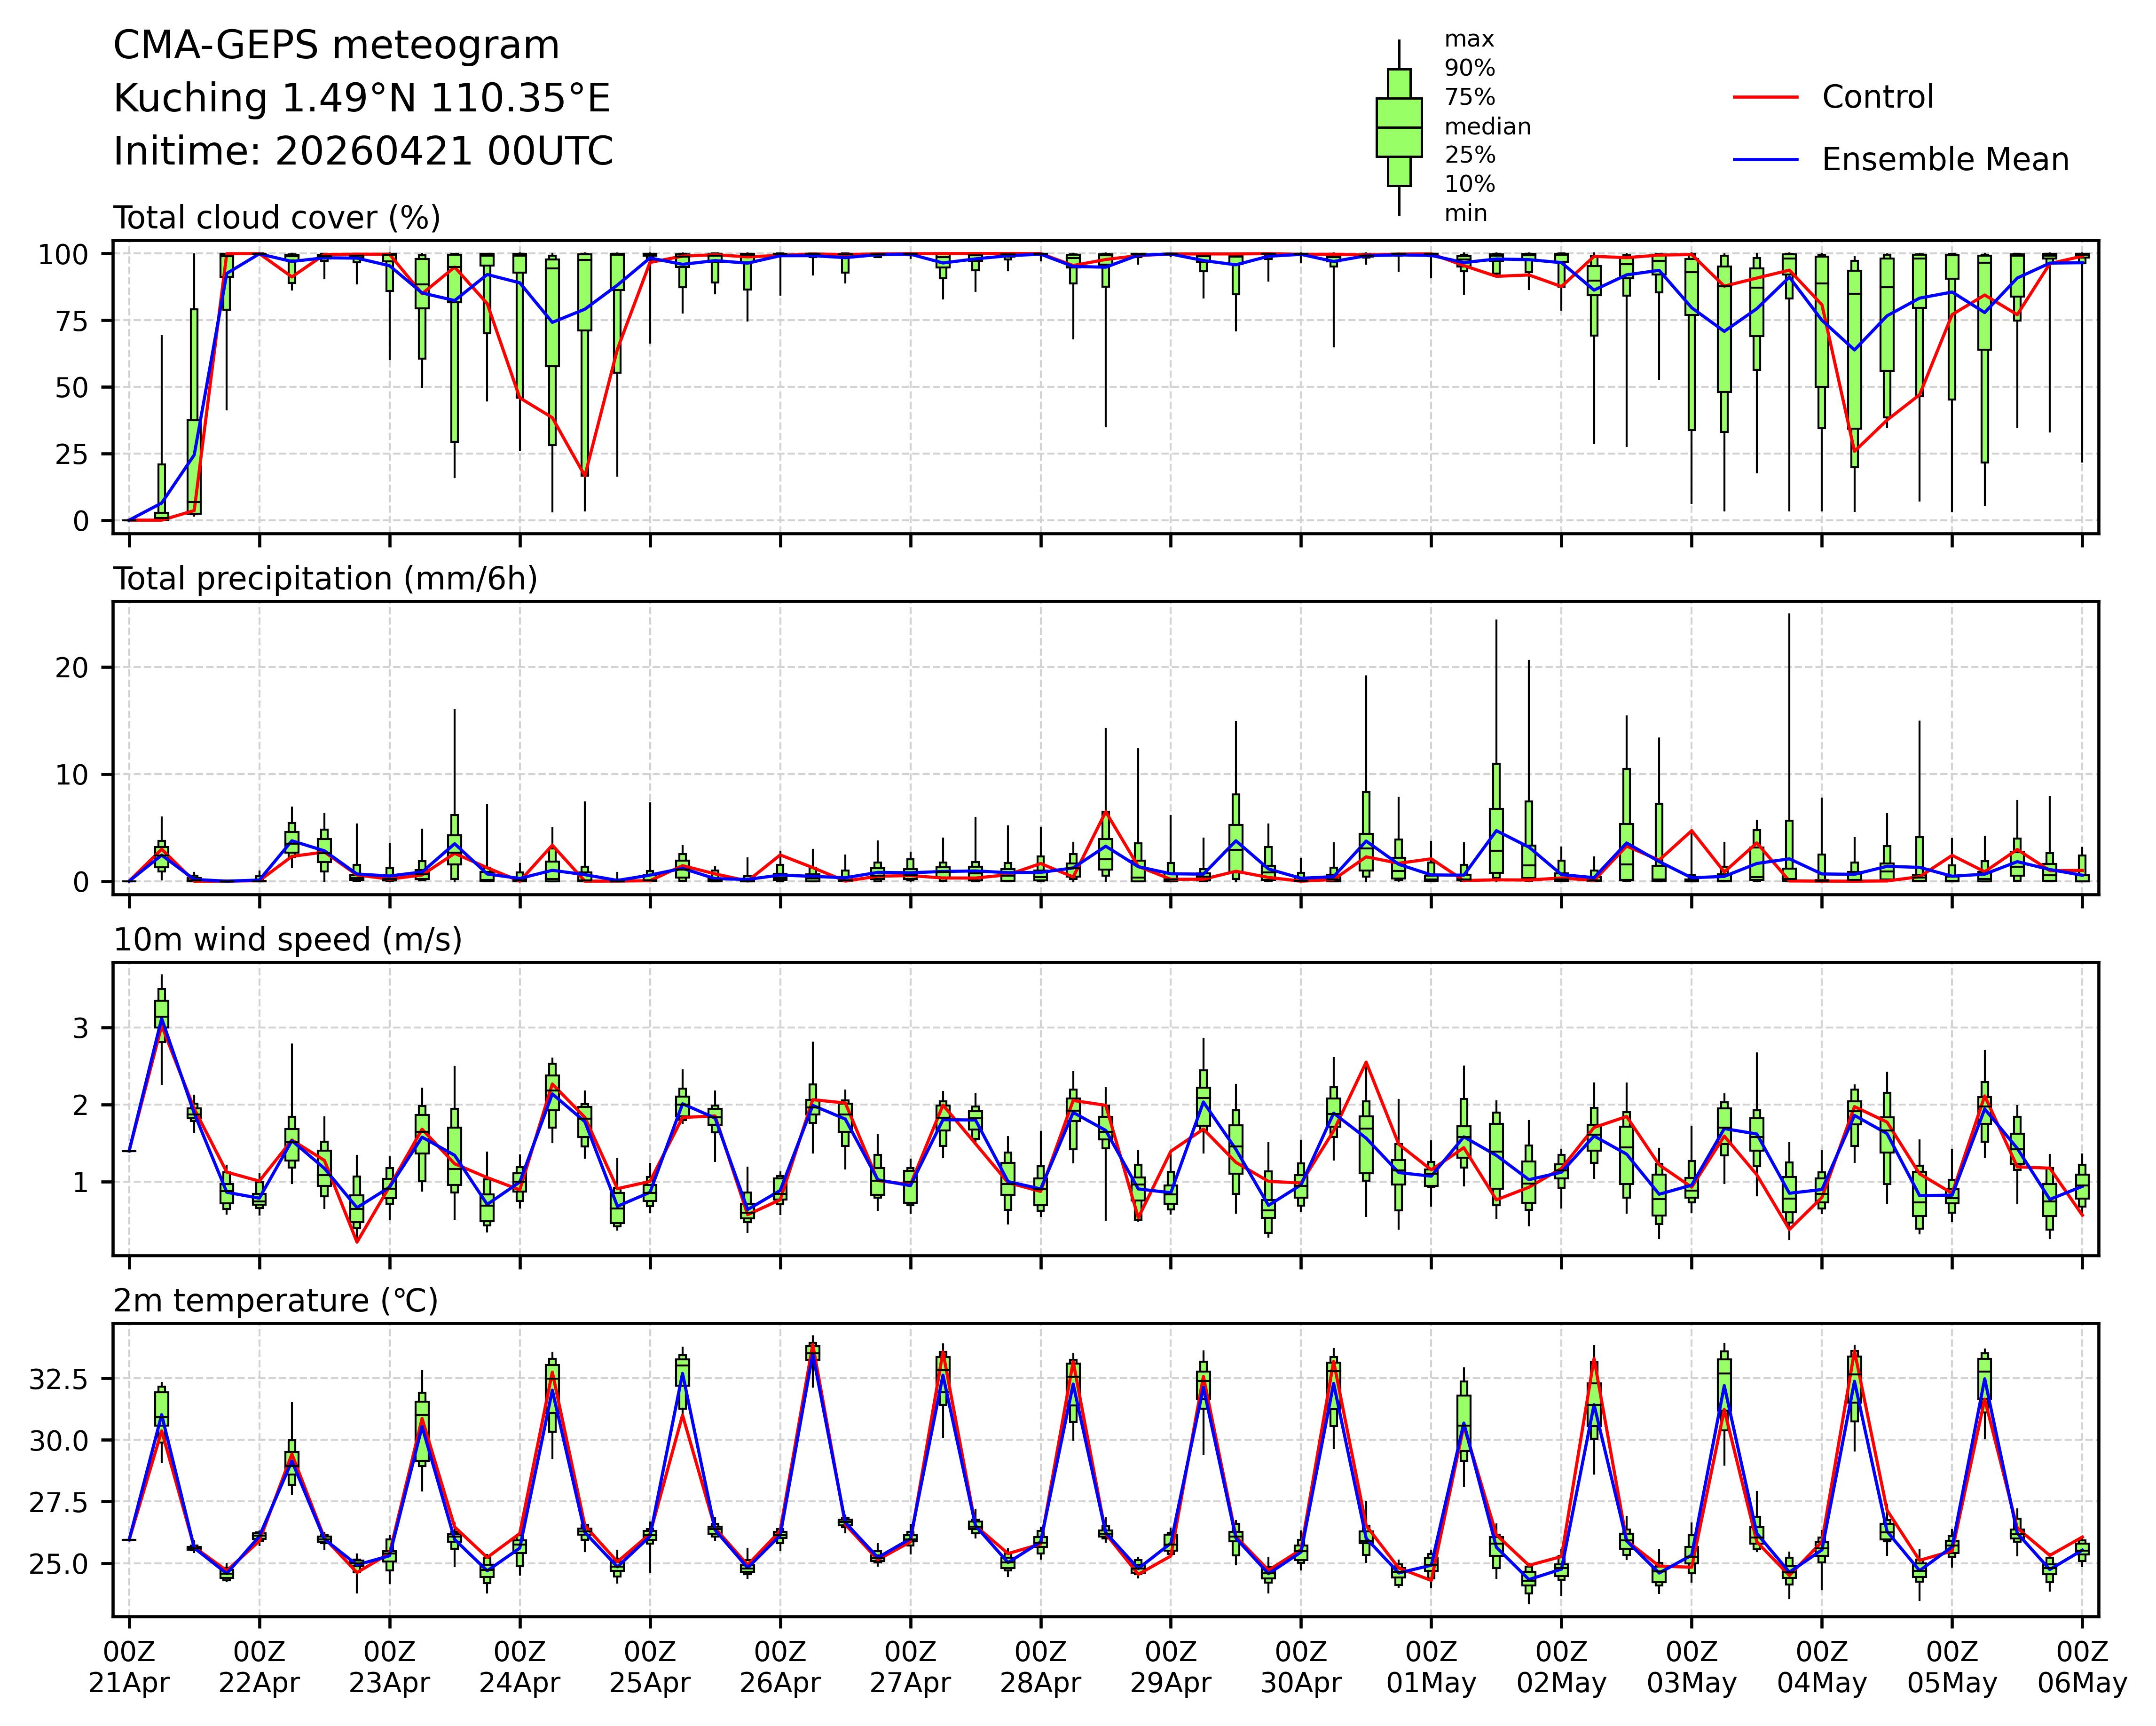
Task: Click the 'median' legend label
Action: pos(1487,127)
